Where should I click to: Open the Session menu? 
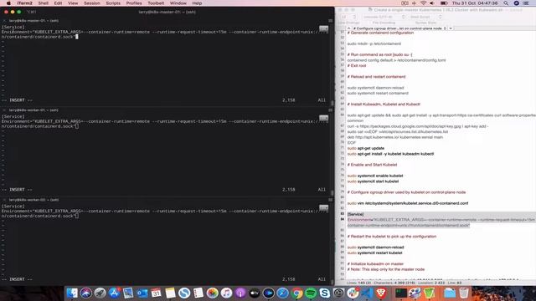[91, 3]
